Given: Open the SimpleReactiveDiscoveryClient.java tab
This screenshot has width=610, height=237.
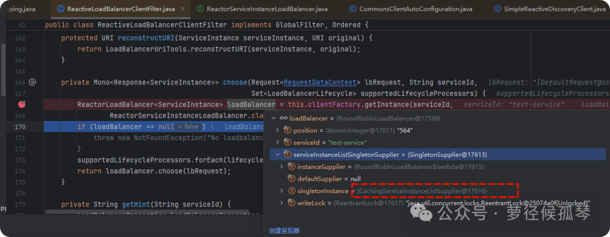Looking at the screenshot, I should pos(550,8).
